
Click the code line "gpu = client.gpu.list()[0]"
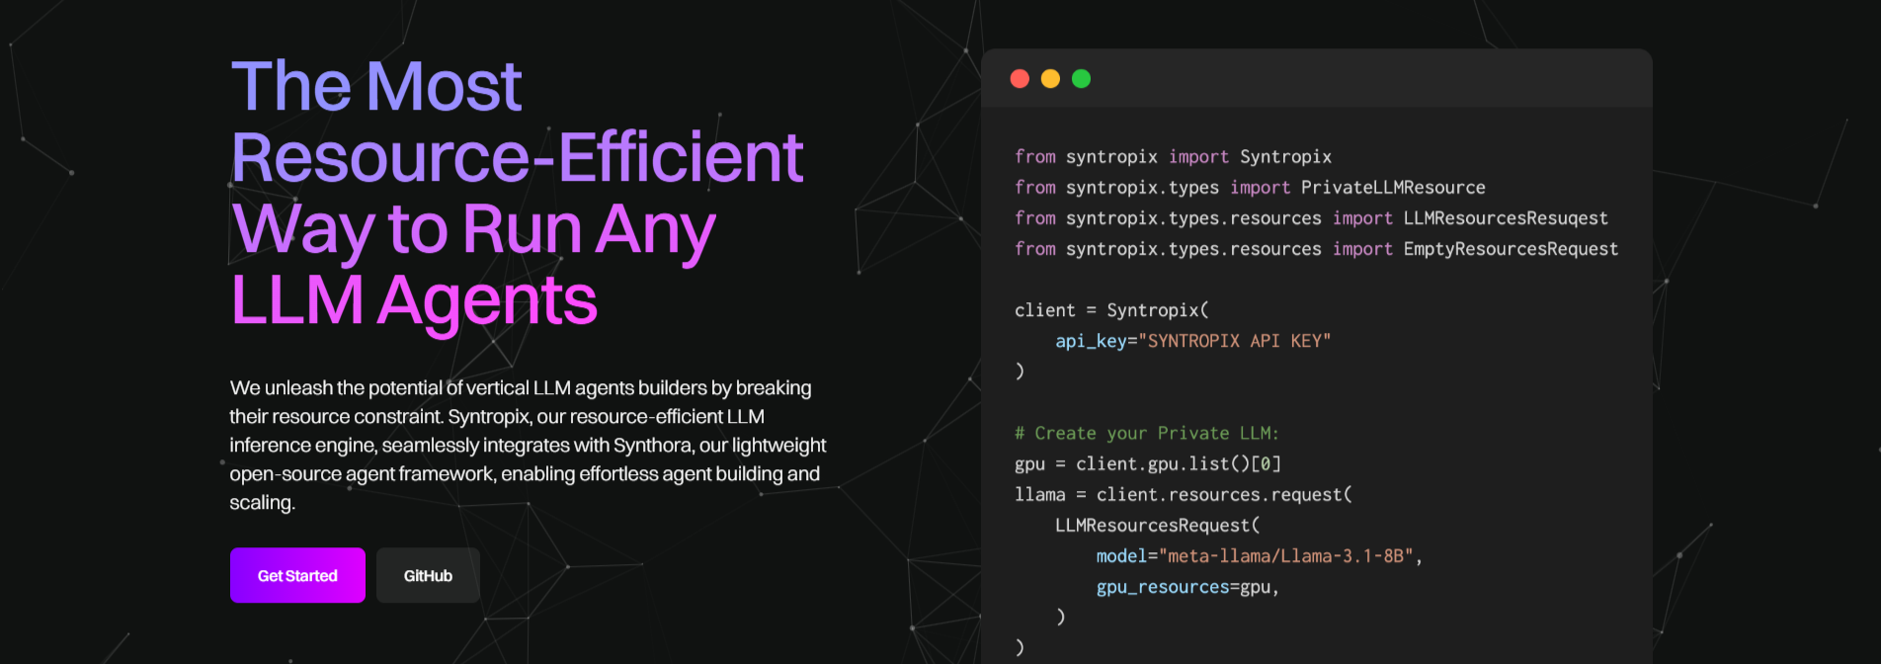pyautogui.click(x=1147, y=463)
